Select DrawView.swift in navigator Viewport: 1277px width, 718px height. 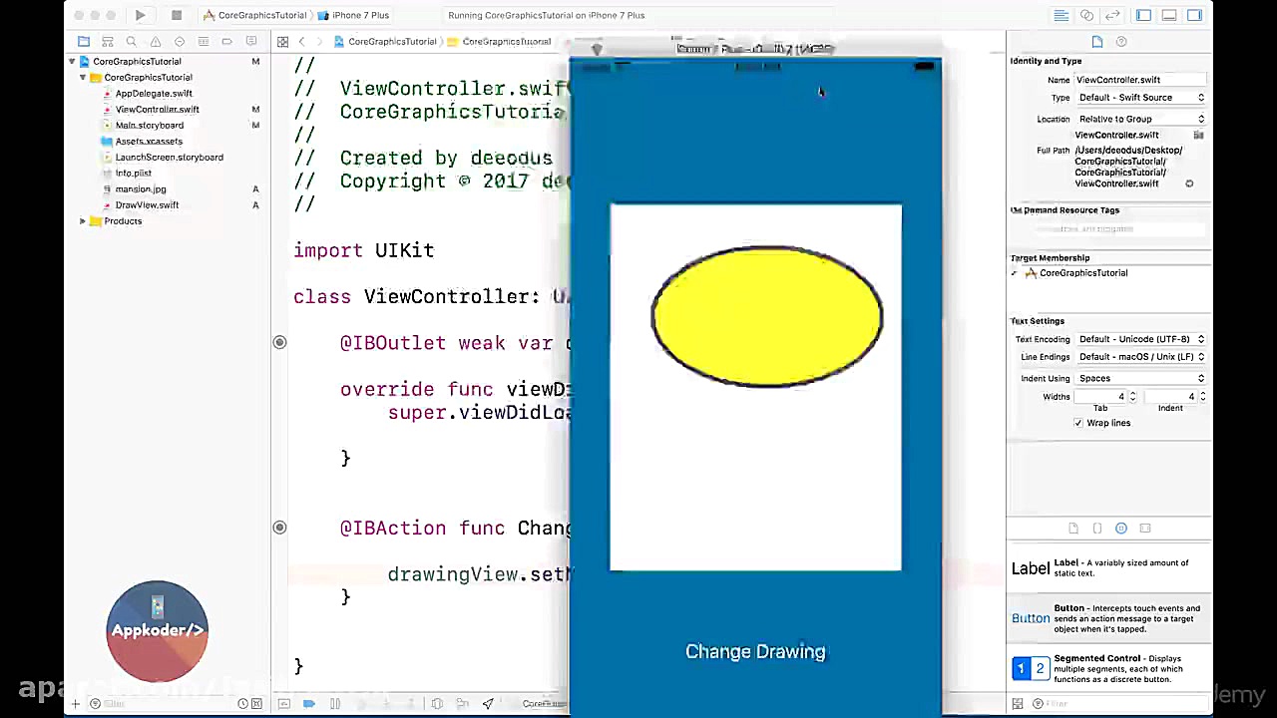pos(147,204)
